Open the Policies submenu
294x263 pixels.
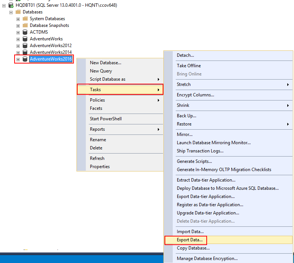coord(120,100)
